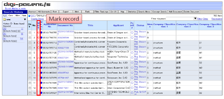
Task: Click the red circle mark in row 4
Action: tap(38, 48)
